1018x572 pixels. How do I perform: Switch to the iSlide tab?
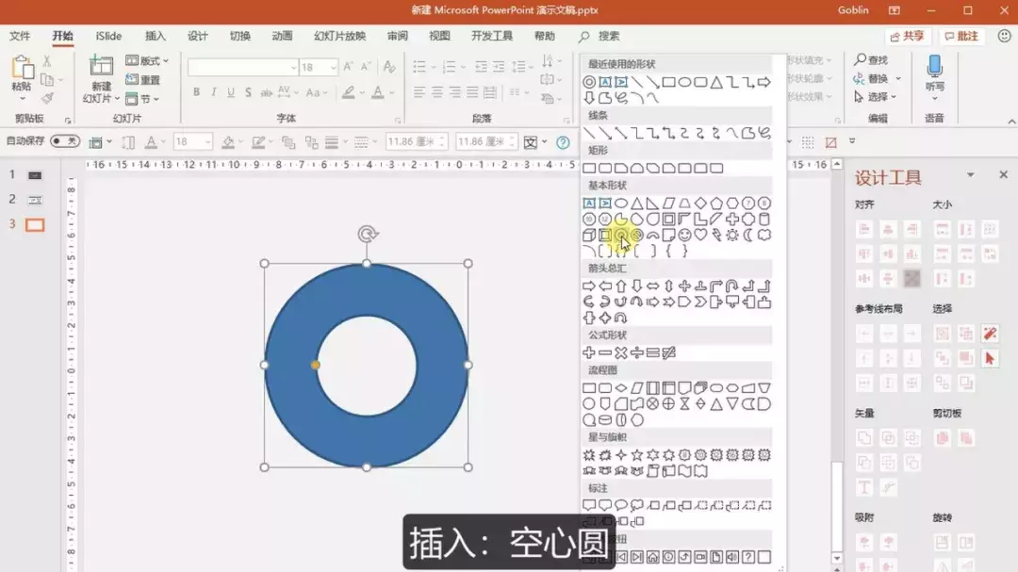[108, 36]
